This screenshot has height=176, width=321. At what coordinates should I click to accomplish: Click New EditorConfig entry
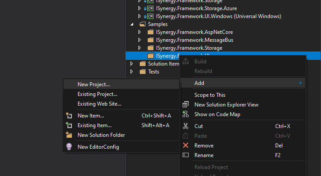click(121, 147)
